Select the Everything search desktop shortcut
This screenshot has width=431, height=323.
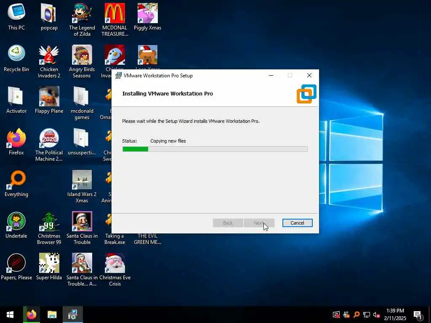pyautogui.click(x=16, y=183)
